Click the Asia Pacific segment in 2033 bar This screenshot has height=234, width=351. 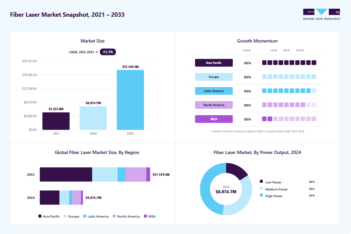[x=66, y=174]
